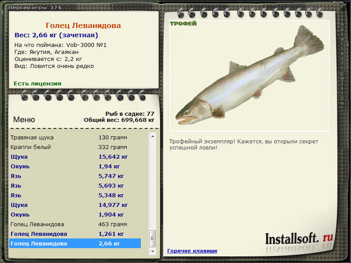The width and height of the screenshot is (351, 263).
Task: Select the highlighted Голец Леванидова 2,66 кг row
Action: [75, 243]
